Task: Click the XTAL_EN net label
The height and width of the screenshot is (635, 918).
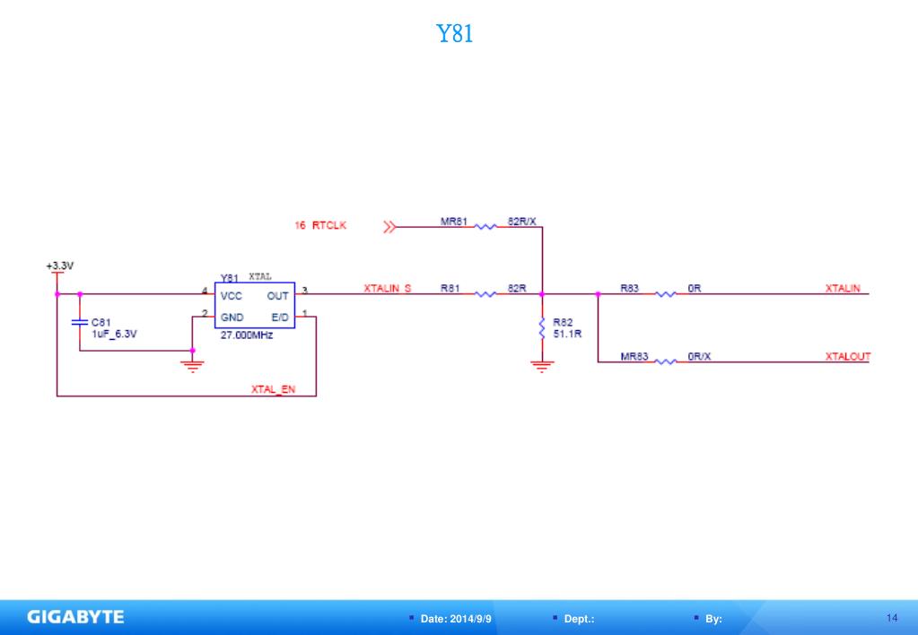Action: point(274,389)
